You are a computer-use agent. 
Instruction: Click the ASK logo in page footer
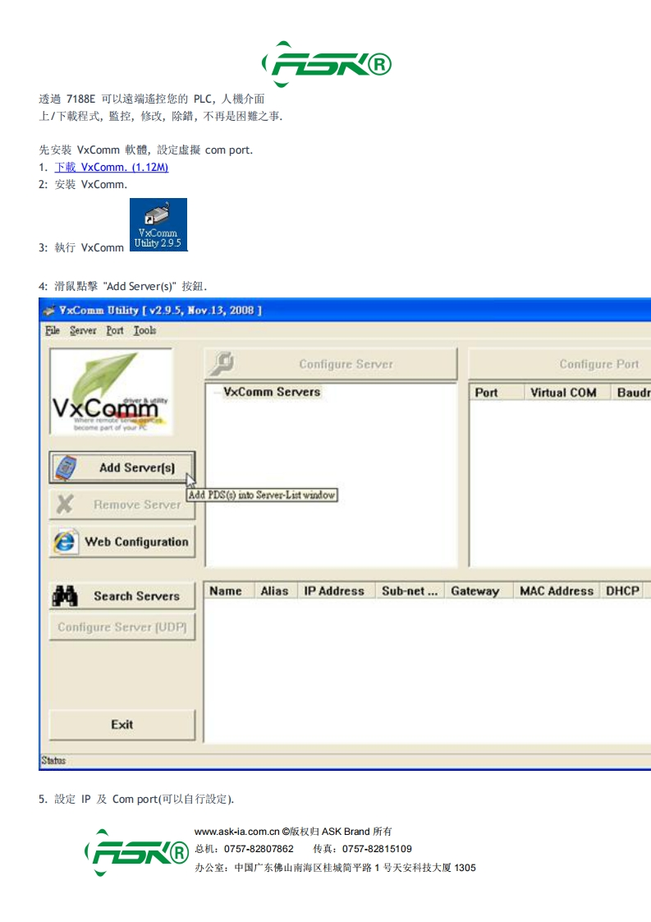click(136, 852)
